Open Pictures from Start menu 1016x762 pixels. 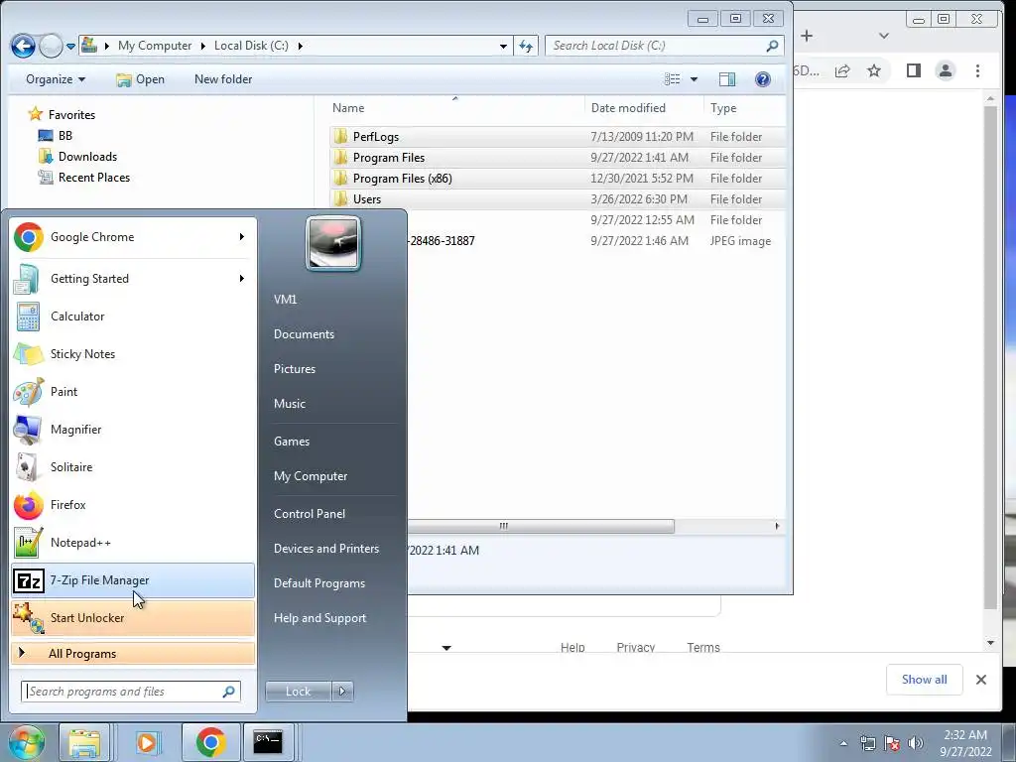click(x=294, y=369)
